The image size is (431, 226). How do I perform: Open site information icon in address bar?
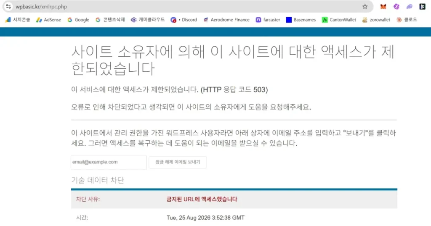click(x=8, y=6)
